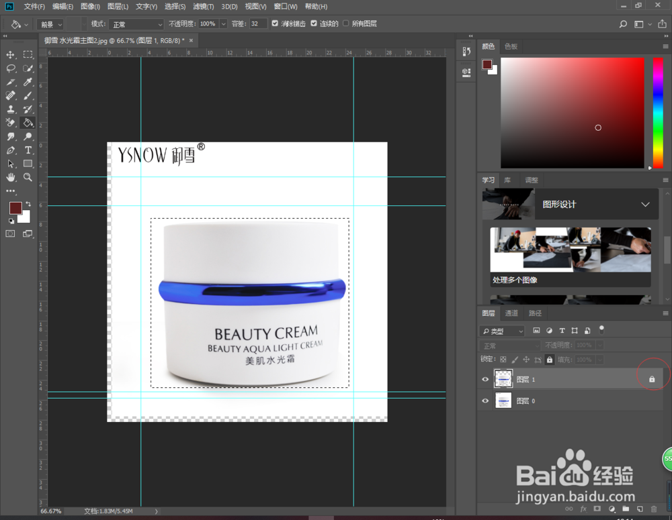Enable the 所有图层 all layers checkbox

346,23
